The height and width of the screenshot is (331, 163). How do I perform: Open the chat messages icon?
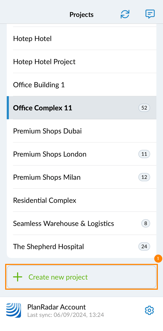click(150, 14)
